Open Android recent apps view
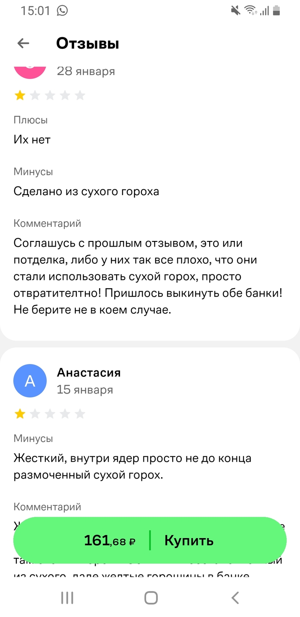Viewport: 300px width, 617px height. point(67,598)
